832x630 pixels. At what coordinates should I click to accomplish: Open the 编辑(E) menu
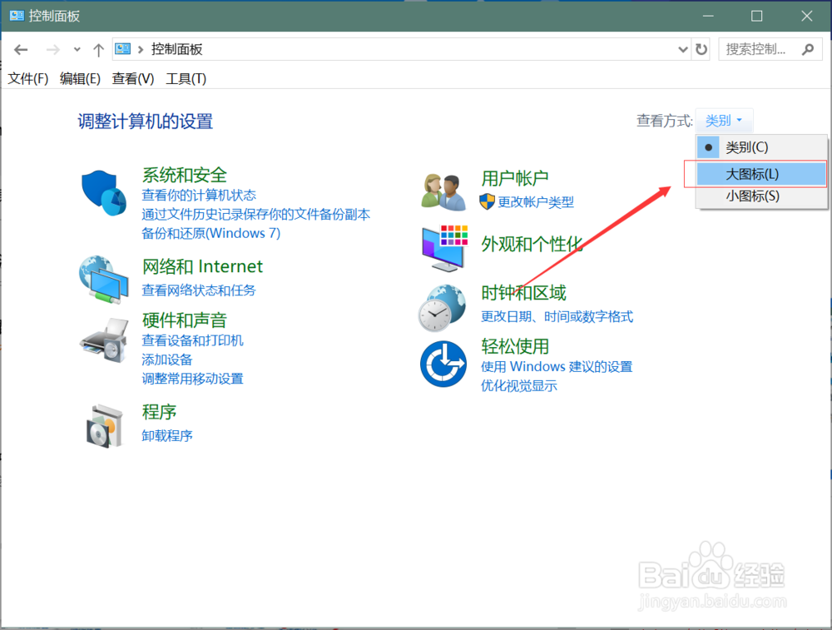pos(80,78)
